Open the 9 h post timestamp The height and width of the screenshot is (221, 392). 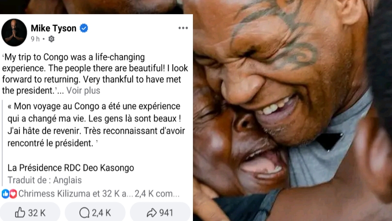tap(35, 39)
